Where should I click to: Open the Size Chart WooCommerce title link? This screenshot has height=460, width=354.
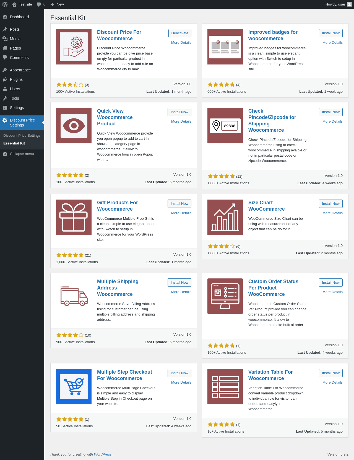pos(266,206)
